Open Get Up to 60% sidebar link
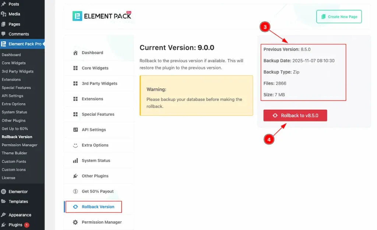Viewport: 377px width, 230px height. pyautogui.click(x=15, y=129)
